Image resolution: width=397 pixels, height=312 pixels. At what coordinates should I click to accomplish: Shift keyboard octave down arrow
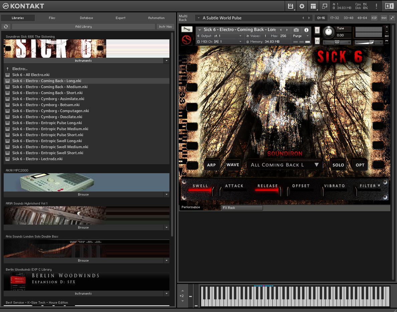[x=182, y=301]
